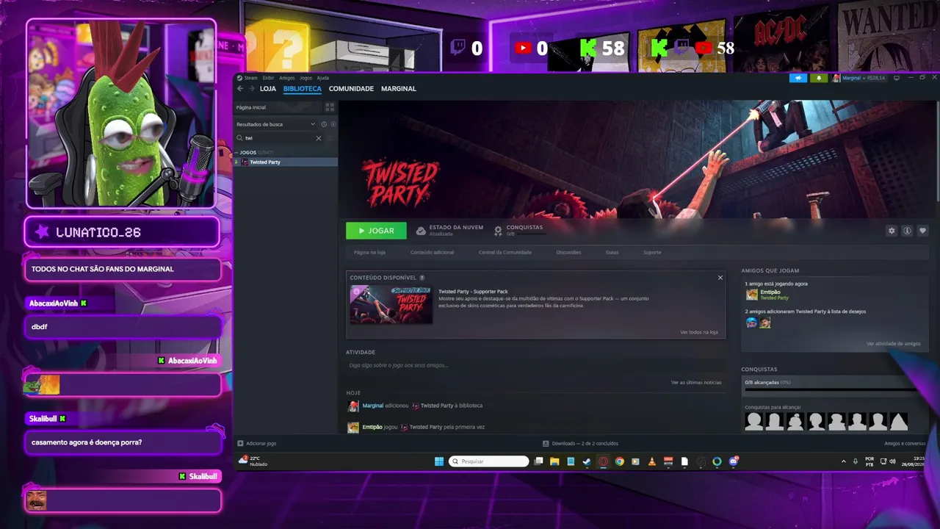The height and width of the screenshot is (529, 940).
Task: Close the Conteúdo Disponível panel
Action: coord(720,278)
